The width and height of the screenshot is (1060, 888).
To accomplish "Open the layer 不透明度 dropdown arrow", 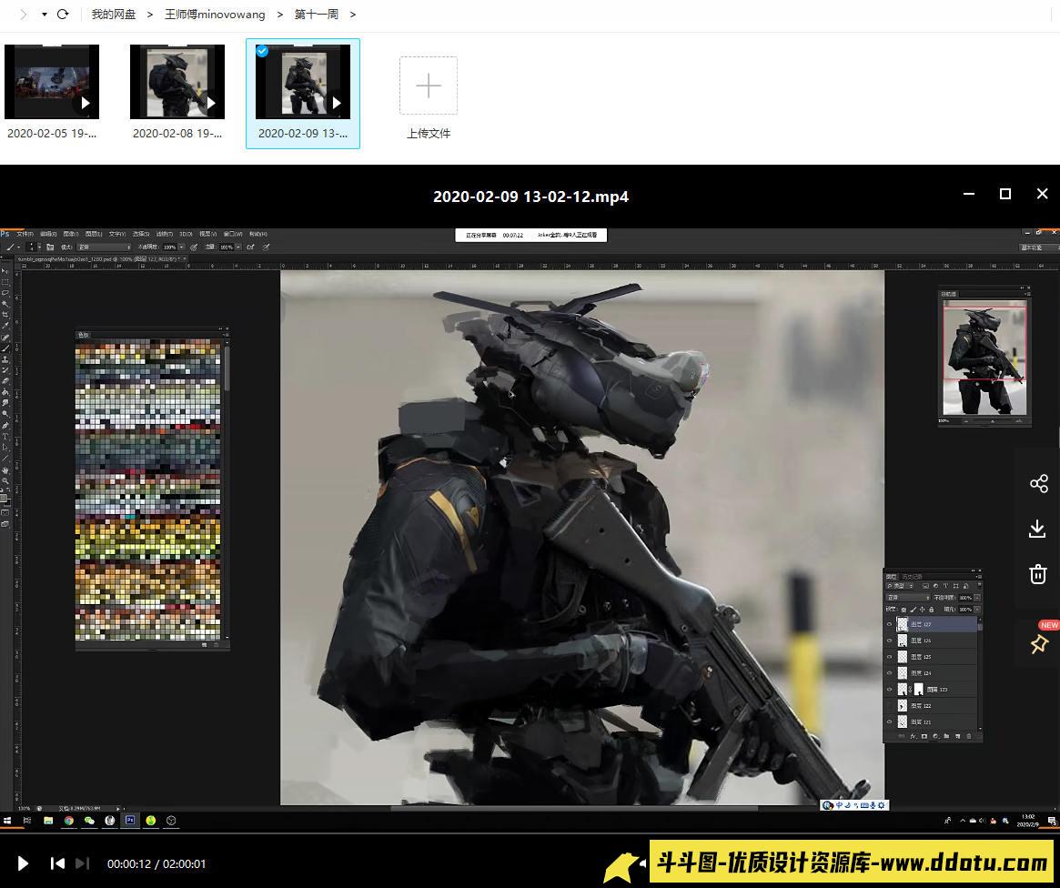I will pyautogui.click(x=977, y=598).
